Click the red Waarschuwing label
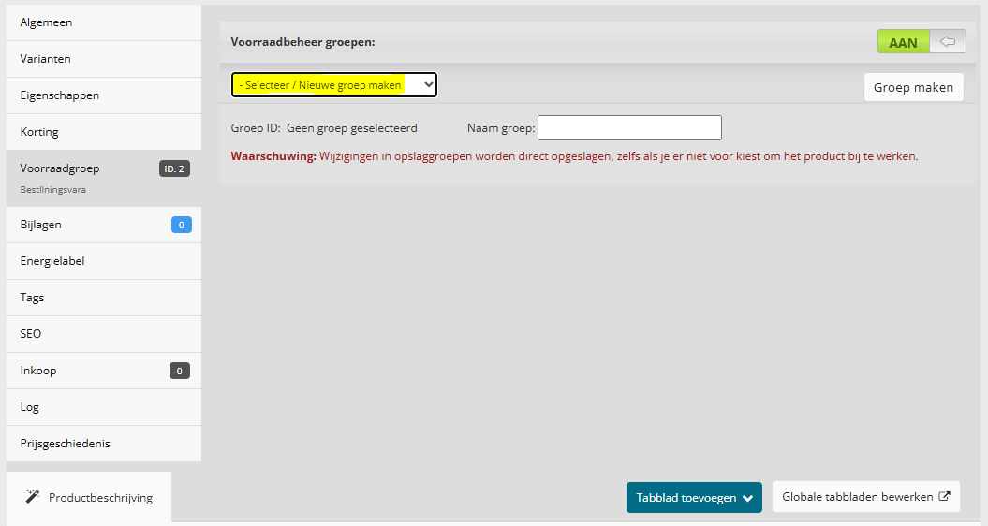This screenshot has height=526, width=988. pos(273,156)
